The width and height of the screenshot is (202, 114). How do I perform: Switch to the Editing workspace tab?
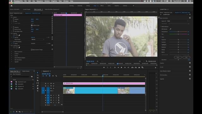88,6
